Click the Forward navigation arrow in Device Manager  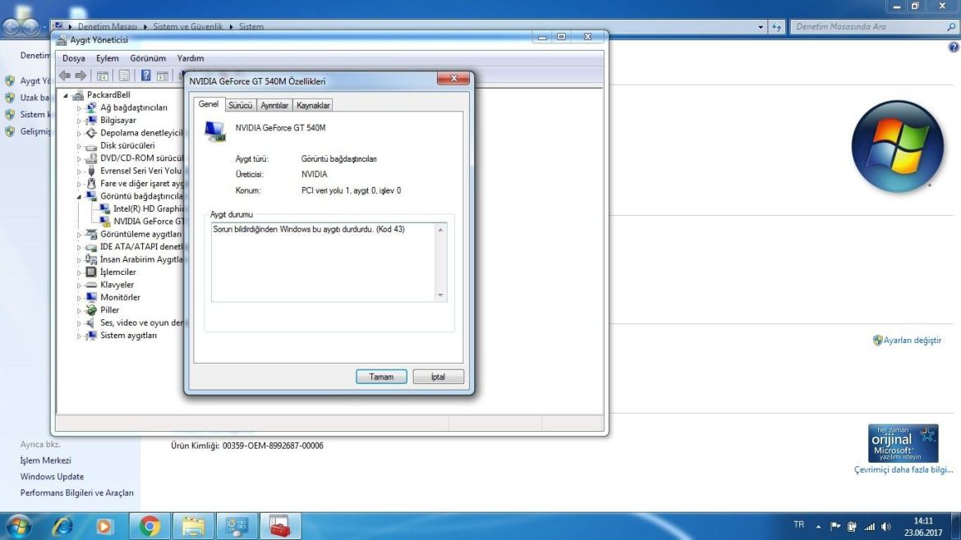point(80,76)
